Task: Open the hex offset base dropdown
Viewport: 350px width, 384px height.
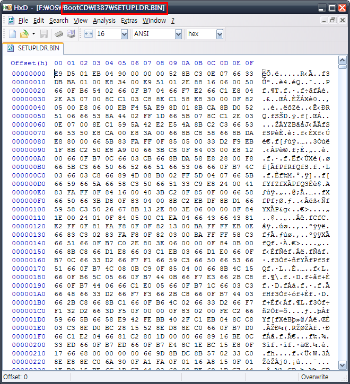Action: click(220, 34)
